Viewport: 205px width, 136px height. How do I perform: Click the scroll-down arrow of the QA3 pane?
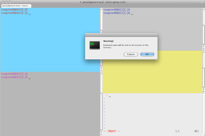click(101, 134)
